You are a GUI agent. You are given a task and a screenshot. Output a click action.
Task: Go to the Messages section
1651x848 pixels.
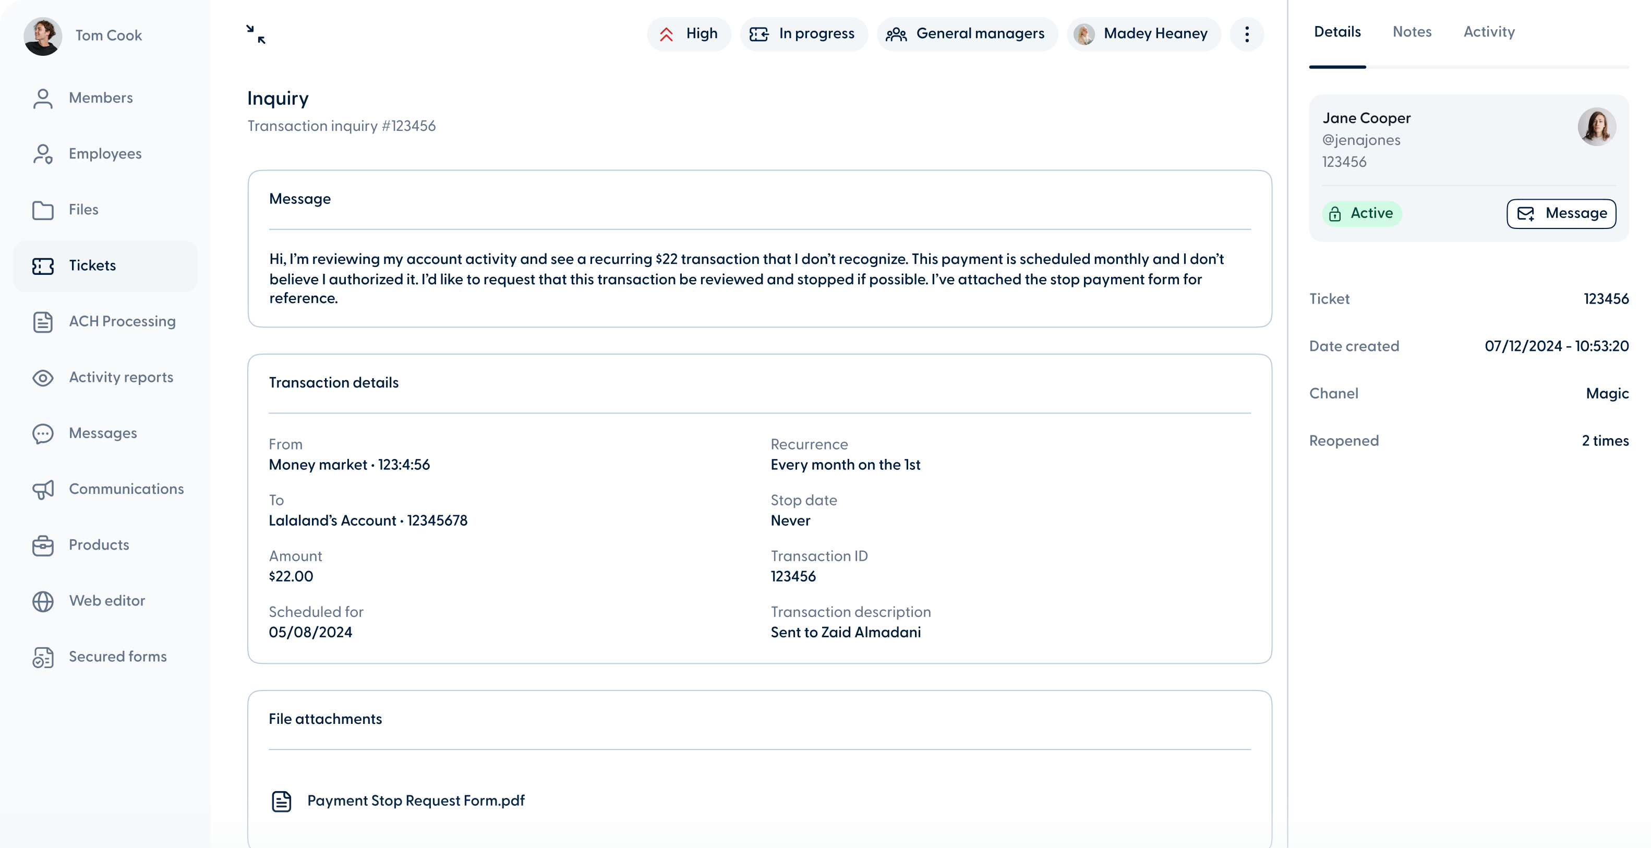pos(103,433)
